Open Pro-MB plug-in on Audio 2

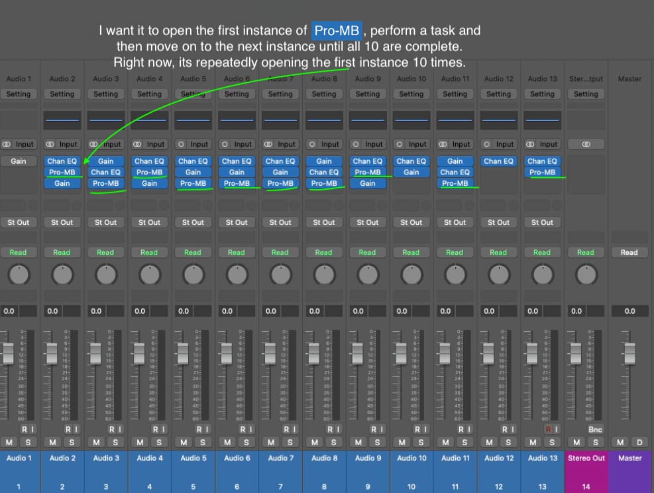coord(62,172)
